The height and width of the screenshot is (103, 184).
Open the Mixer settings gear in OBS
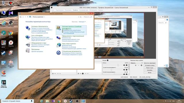click(x=108, y=60)
